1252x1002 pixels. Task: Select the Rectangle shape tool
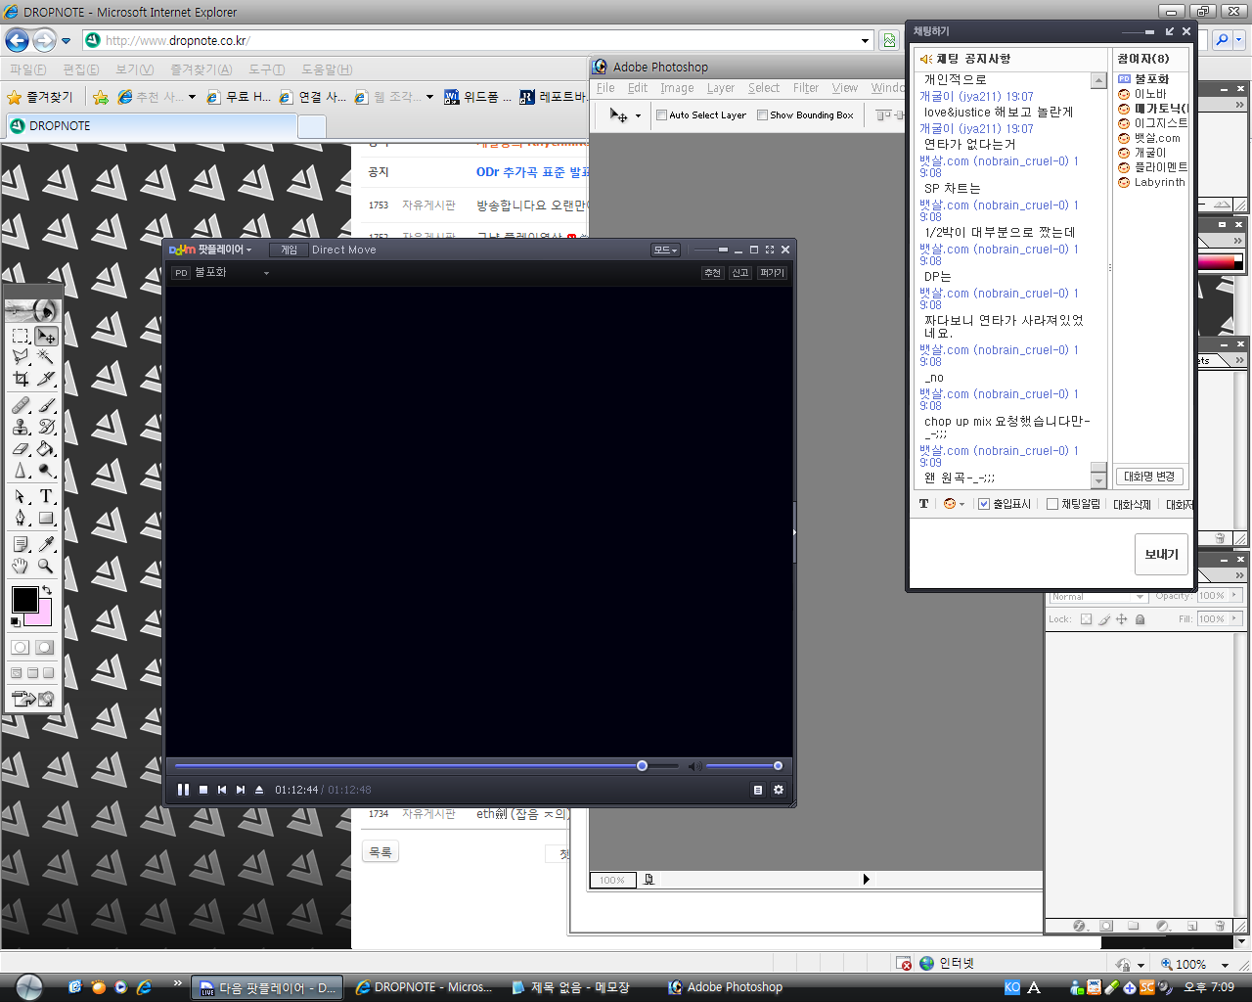(x=46, y=518)
